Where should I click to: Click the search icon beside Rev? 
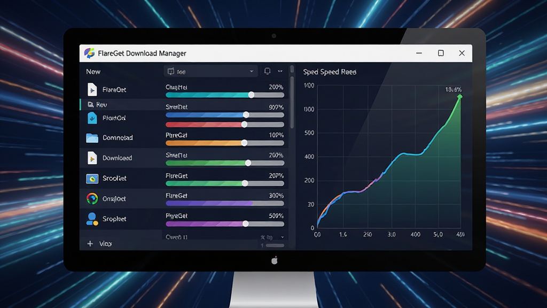[x=90, y=104]
